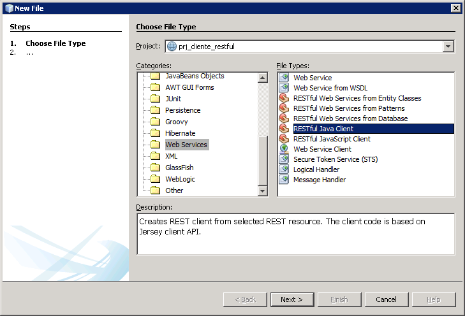Click the Web Service file type icon
465x316 pixels.
coord(284,78)
